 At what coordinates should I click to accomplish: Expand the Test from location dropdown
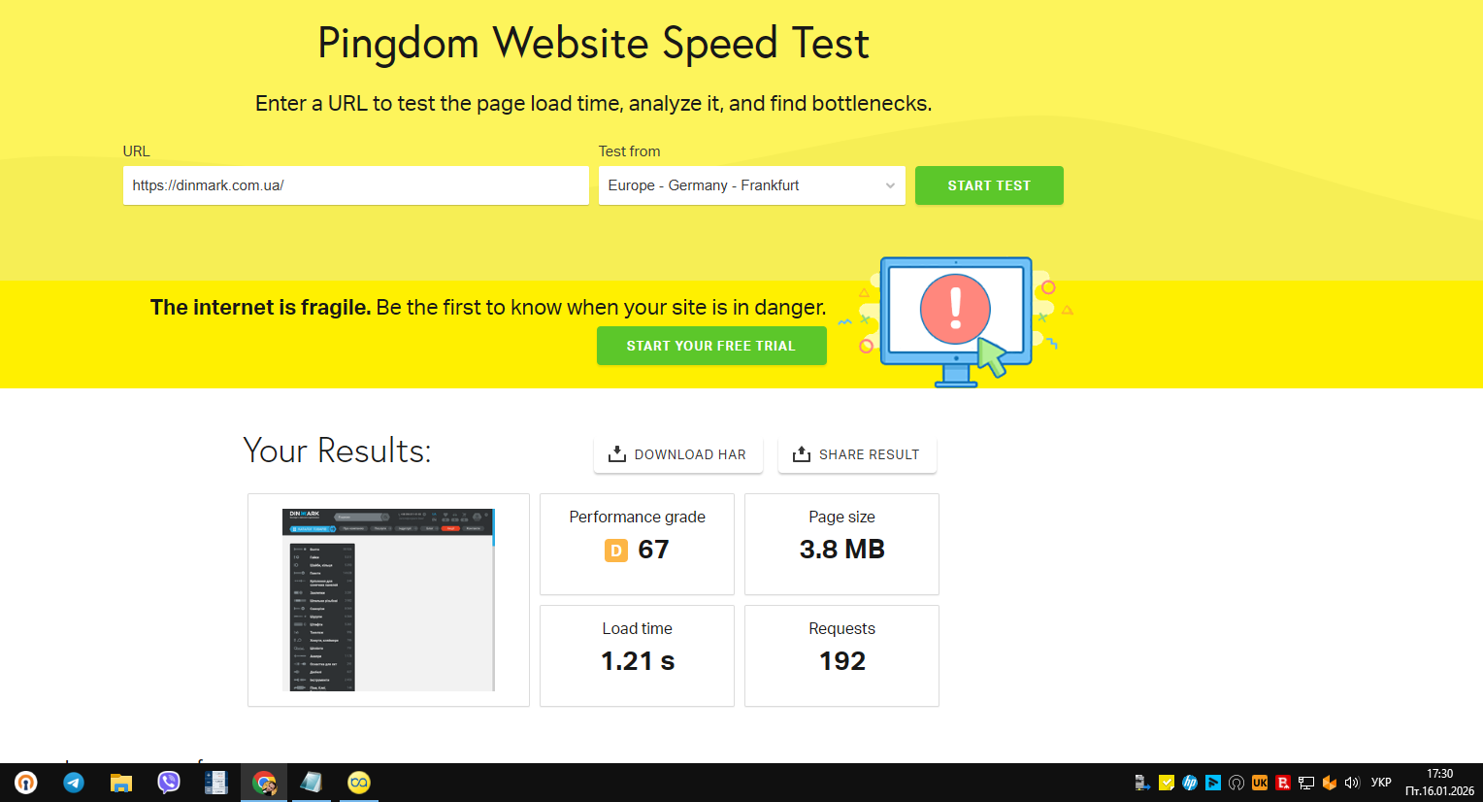(x=752, y=185)
